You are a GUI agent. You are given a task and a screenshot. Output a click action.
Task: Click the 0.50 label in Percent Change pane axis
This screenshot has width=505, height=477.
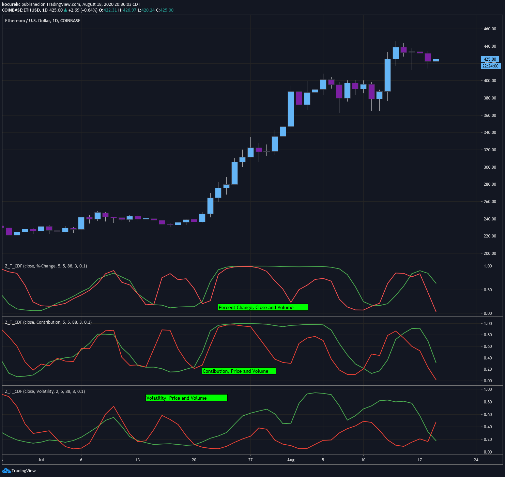[488, 290]
